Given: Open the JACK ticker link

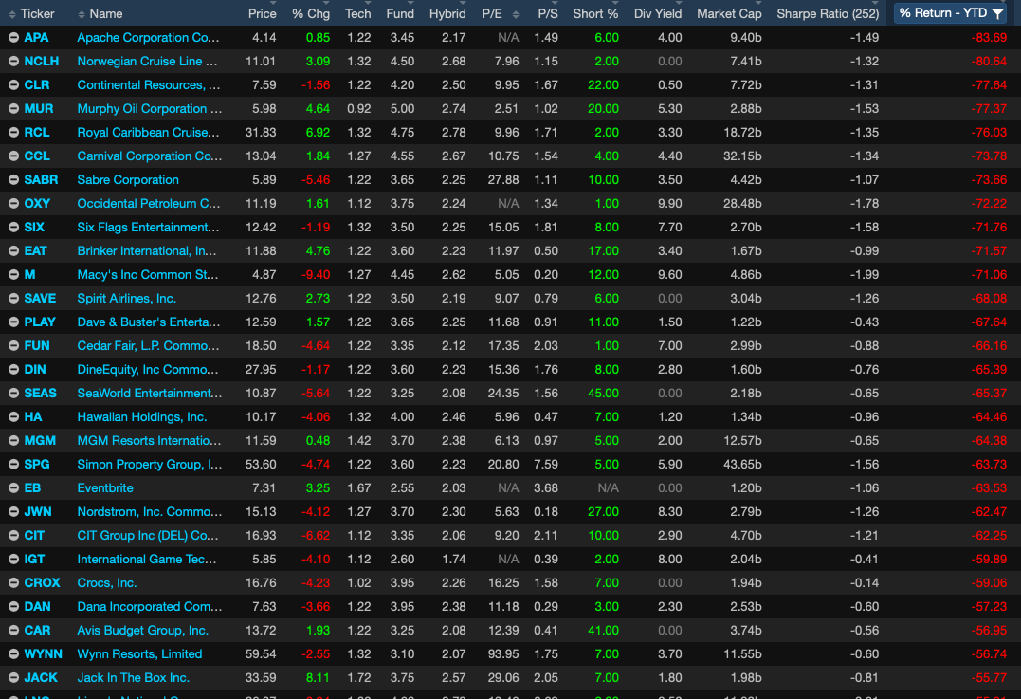Looking at the screenshot, I should point(41,678).
